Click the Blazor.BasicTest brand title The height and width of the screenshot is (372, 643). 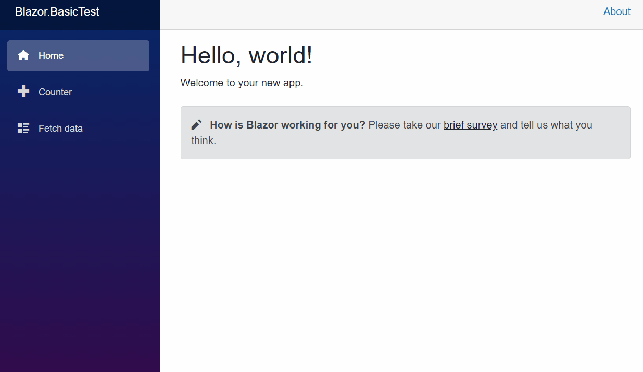click(57, 11)
